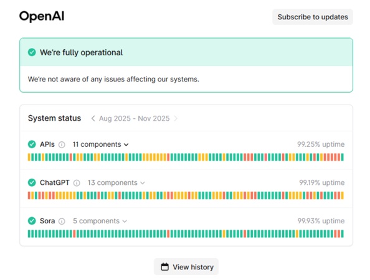Viewport: 370px width, 280px height.
Task: Click the Sora row label
Action: (47, 221)
